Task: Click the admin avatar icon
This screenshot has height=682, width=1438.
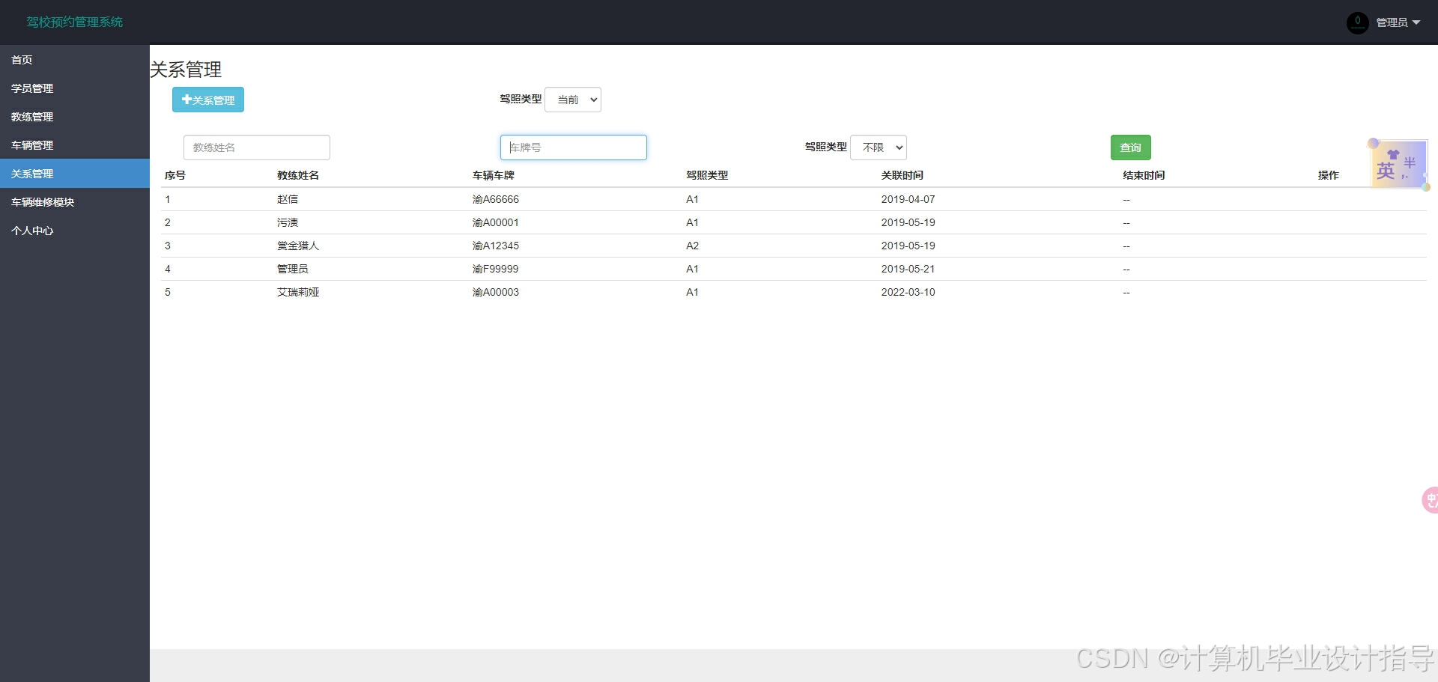Action: coord(1357,22)
